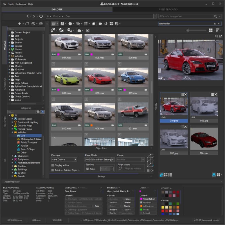This screenshot has height=225, width=225.
Task: Click the back navigation arrow
Action: click(x=28, y=16)
